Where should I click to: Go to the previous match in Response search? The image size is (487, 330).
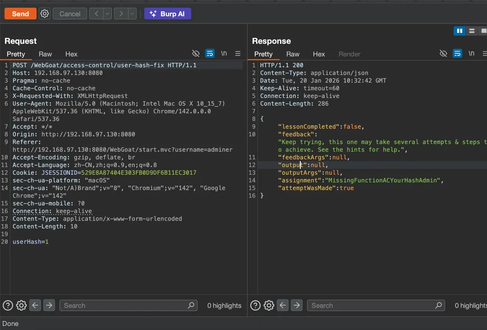pyautogui.click(x=283, y=306)
